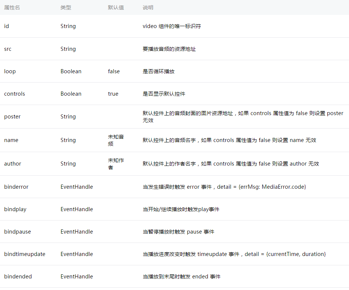Click String type in the author row
Viewport: 349px width, 290px height.
[68, 164]
